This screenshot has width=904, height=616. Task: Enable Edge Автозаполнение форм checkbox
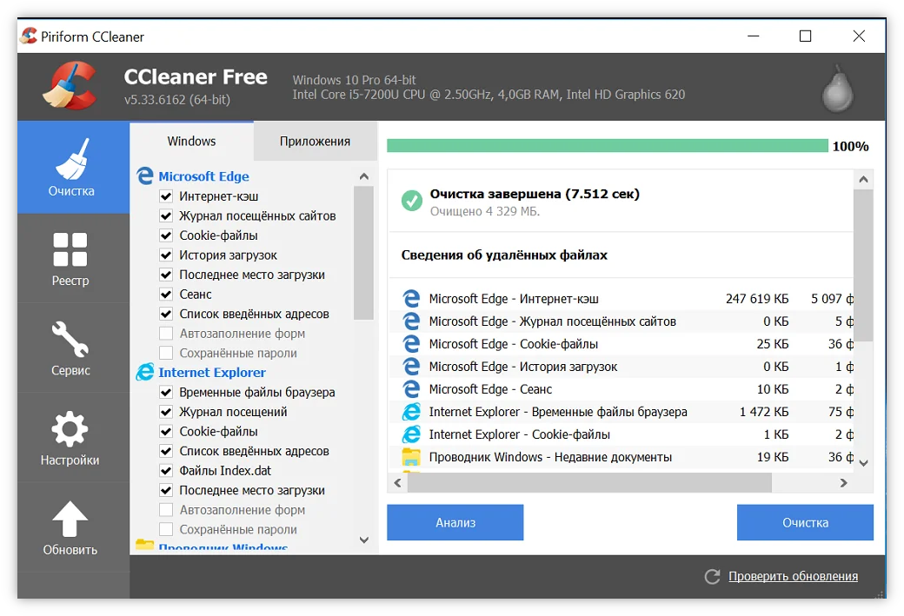[166, 334]
